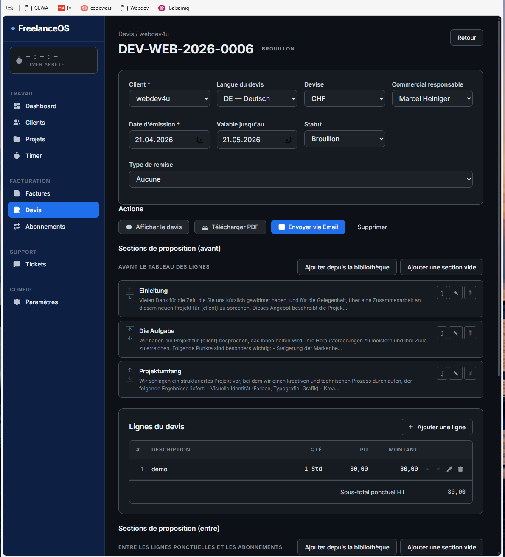Click the vertical double-arrow icon on Die Aufgabe
This screenshot has width=505, height=557.
[x=442, y=333]
